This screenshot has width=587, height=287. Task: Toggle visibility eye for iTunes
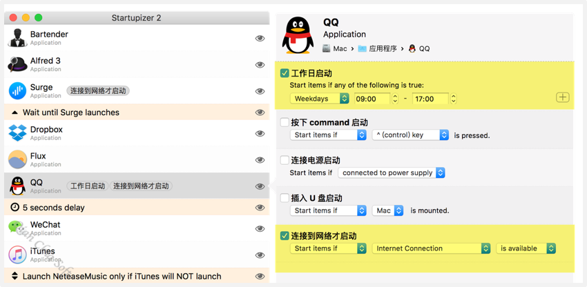pyautogui.click(x=260, y=255)
